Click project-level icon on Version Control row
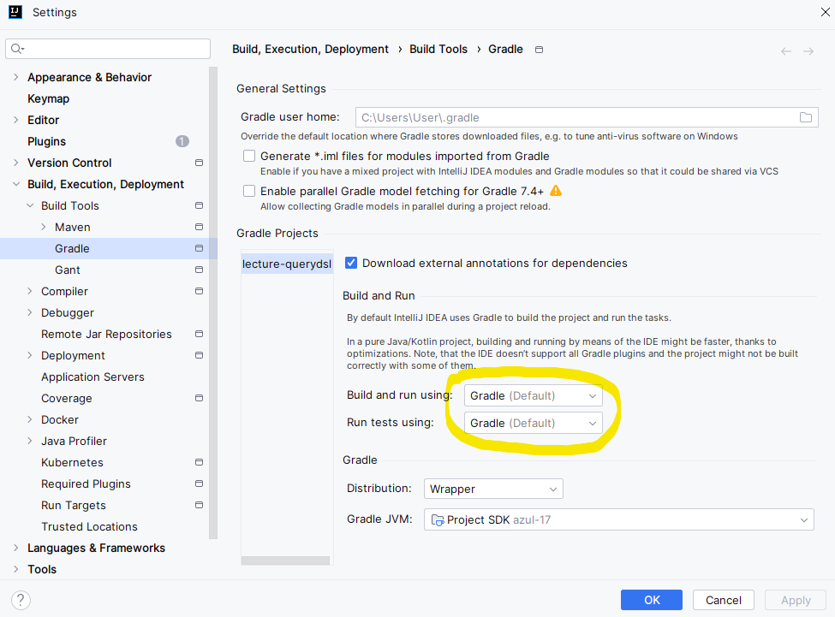The width and height of the screenshot is (835, 617). 200,163
